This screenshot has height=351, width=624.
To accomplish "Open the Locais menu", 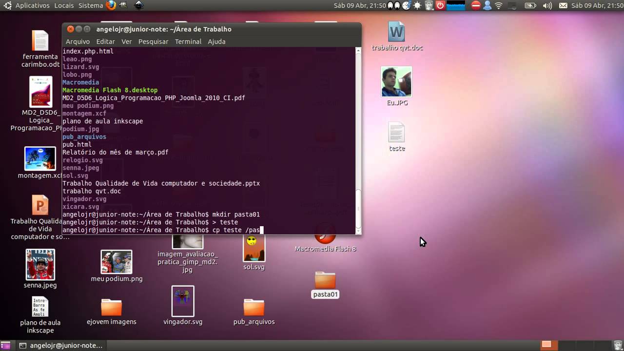I will click(64, 5).
